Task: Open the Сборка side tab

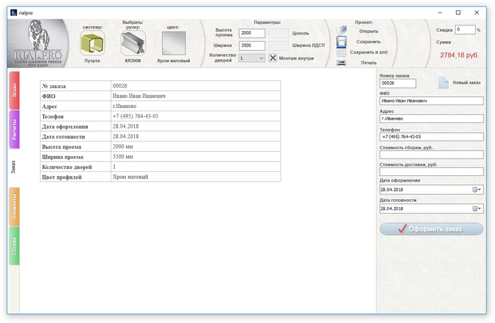Action: pyautogui.click(x=14, y=246)
